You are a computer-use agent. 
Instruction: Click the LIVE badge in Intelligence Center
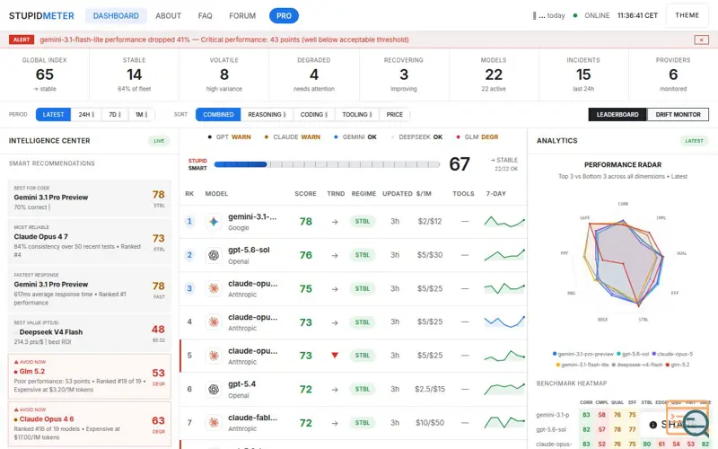tap(159, 141)
